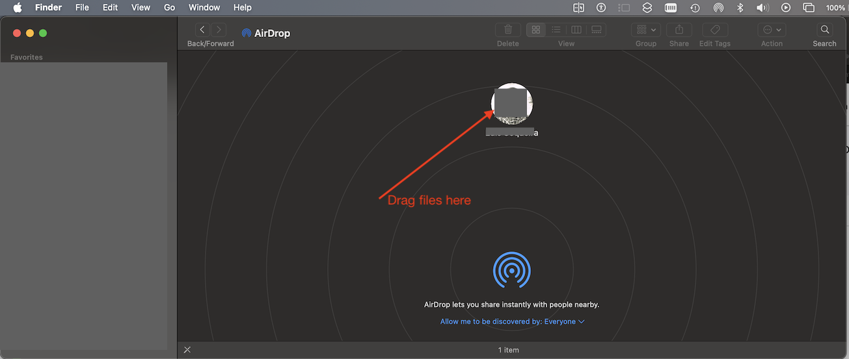The height and width of the screenshot is (359, 849).
Task: Open the Help menu
Action: tap(243, 8)
